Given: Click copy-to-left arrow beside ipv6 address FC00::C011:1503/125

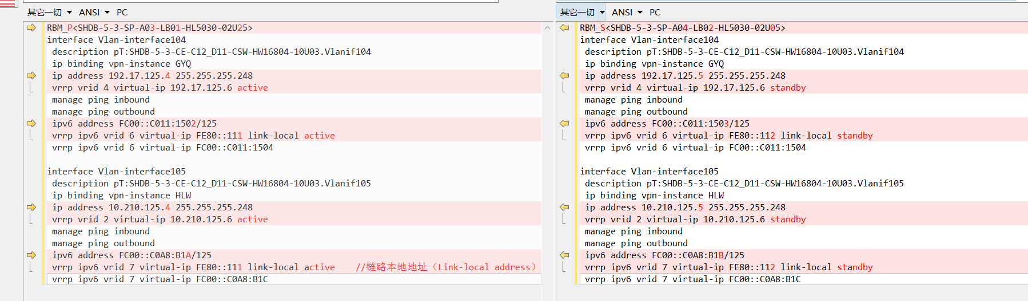Looking at the screenshot, I should point(564,124).
